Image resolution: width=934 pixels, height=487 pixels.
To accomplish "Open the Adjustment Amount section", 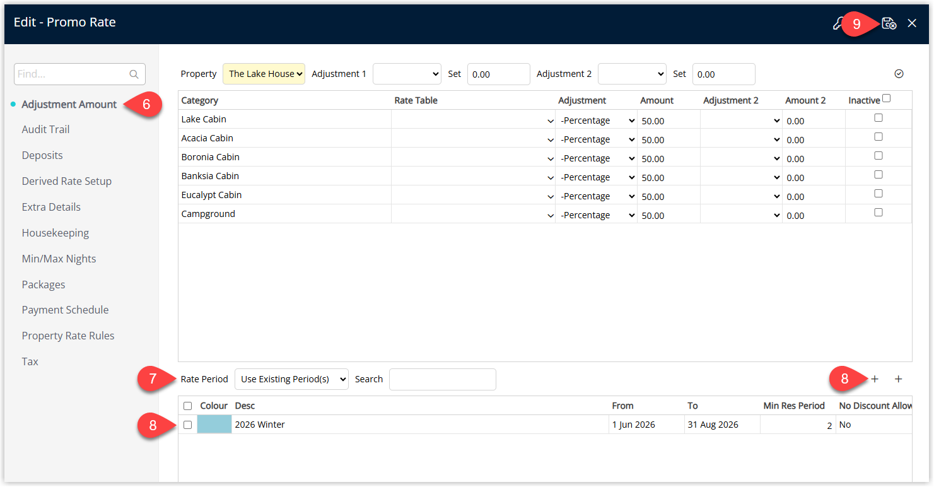I will [x=69, y=104].
